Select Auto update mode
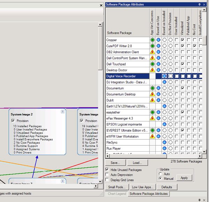Image resolution: width=209 pixels, height=202 pixels. (x=160, y=174)
